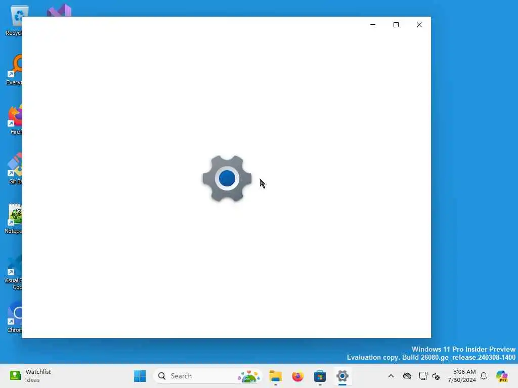
Task: Select the Everything desktop shortcut
Action: pos(14,70)
